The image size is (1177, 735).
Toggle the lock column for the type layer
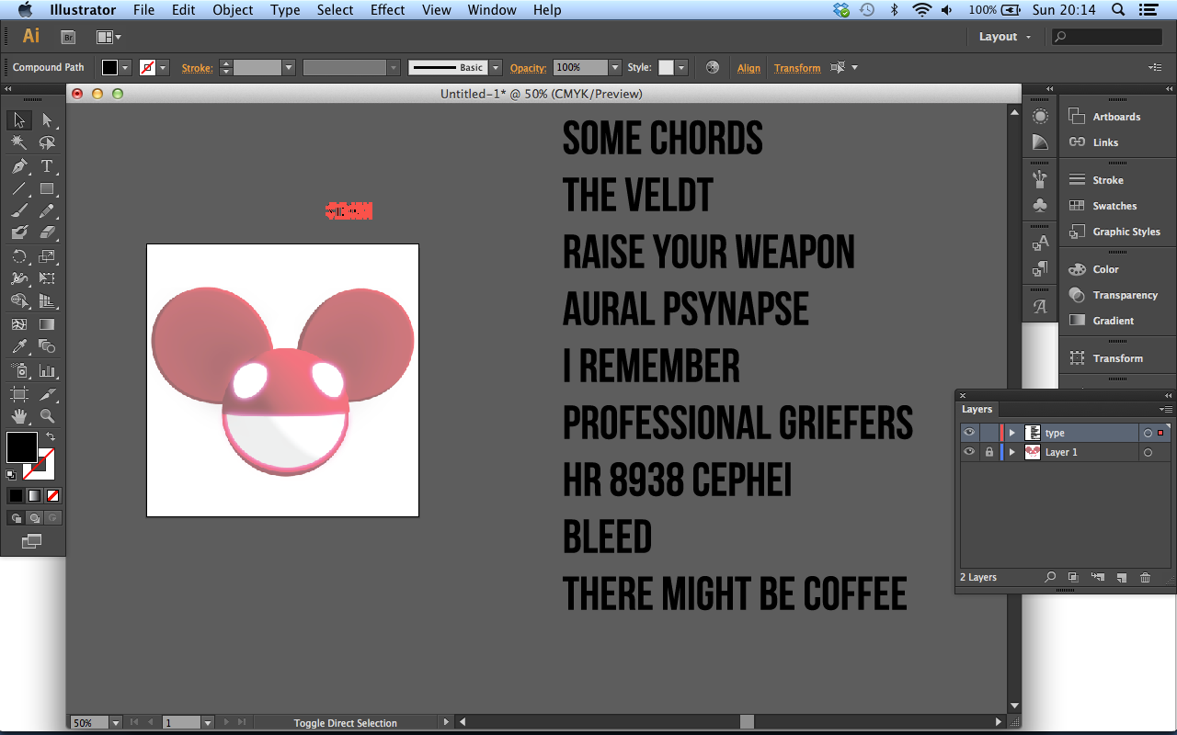click(x=988, y=433)
